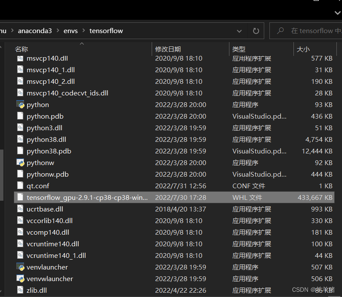
Task: Click the msvcp140_codecvt_ids.dll file icon
Action: [20, 93]
